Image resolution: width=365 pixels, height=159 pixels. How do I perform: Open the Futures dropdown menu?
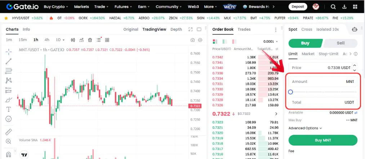click(123, 7)
